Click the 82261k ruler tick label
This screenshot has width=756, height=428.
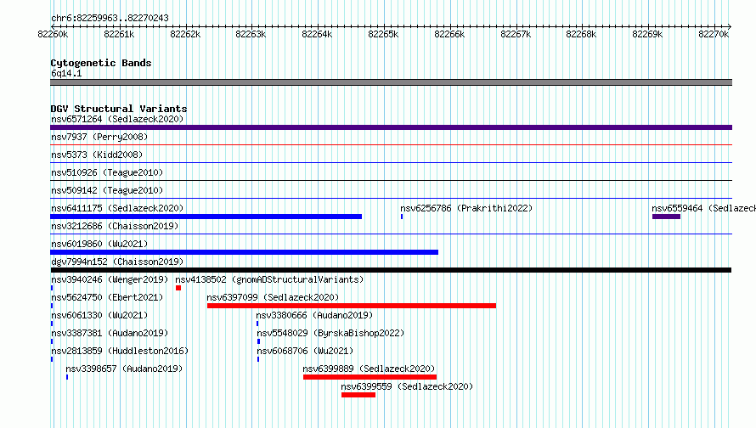(119, 34)
